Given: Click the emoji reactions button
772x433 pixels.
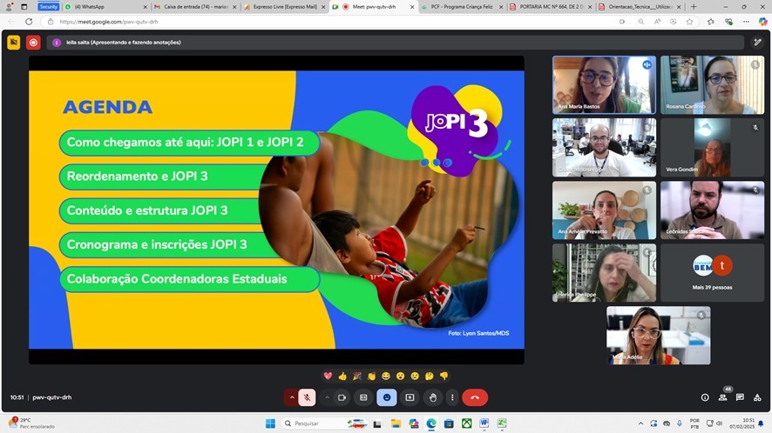Looking at the screenshot, I should [387, 397].
